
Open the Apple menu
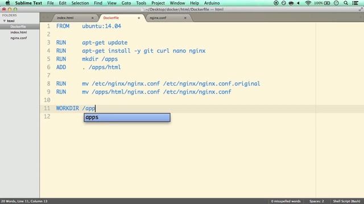(x=7, y=3)
